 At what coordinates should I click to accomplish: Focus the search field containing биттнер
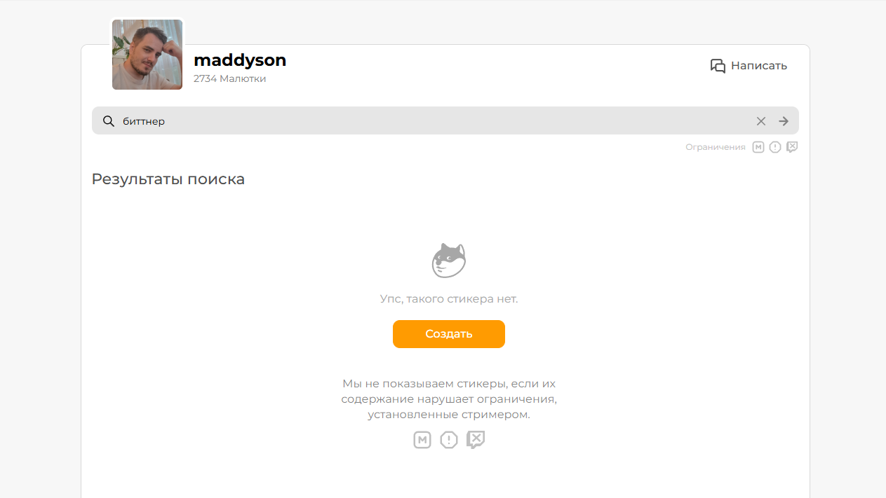[435, 121]
